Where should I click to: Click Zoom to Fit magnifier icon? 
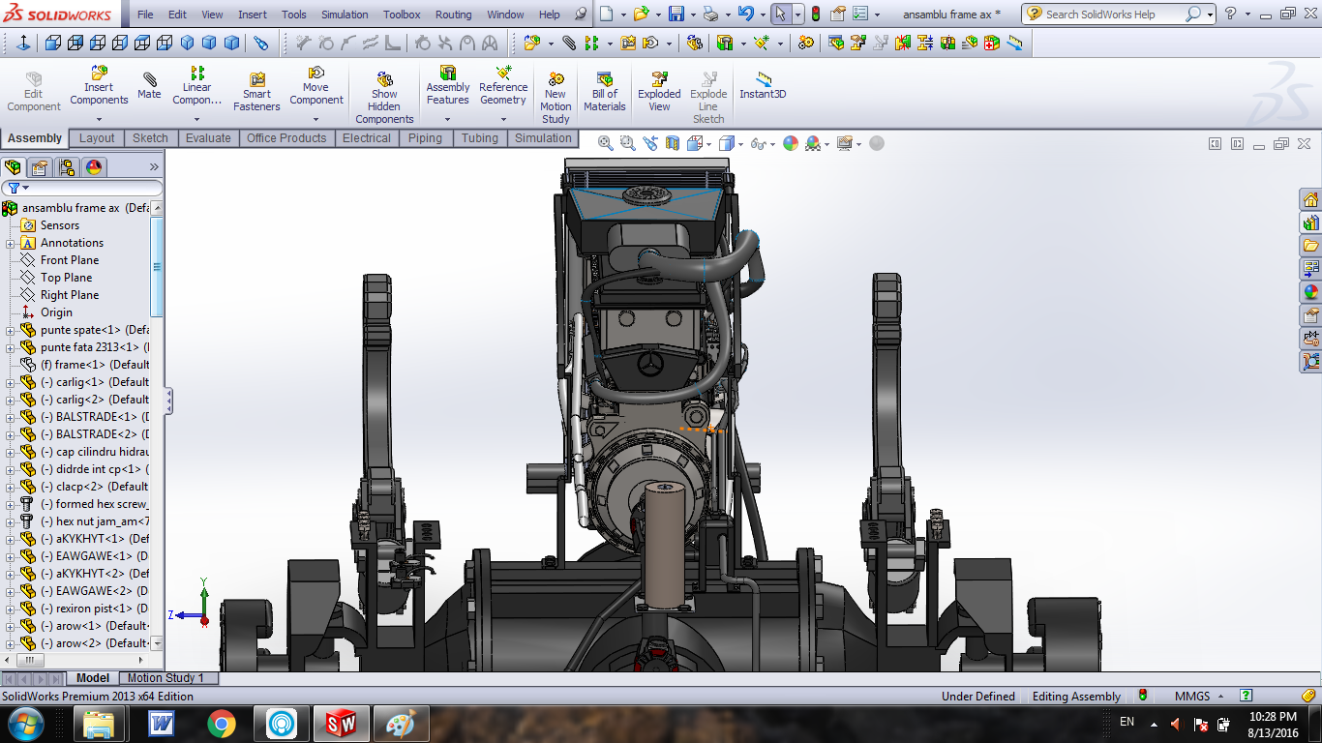click(x=606, y=143)
